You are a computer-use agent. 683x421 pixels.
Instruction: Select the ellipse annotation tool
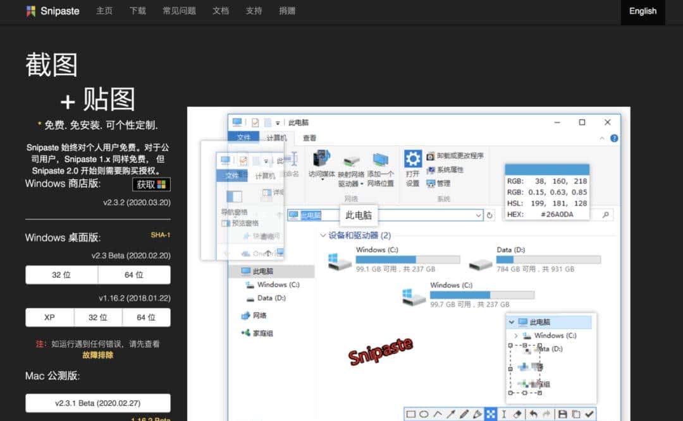coord(425,413)
